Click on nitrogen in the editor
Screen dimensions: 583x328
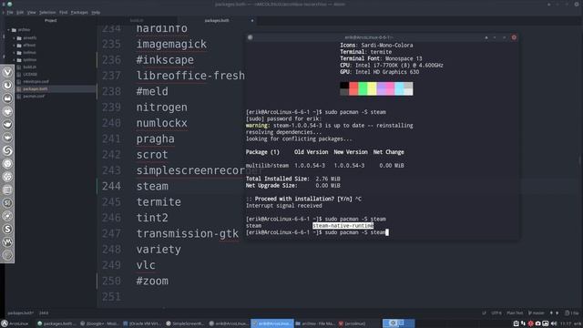(162, 108)
